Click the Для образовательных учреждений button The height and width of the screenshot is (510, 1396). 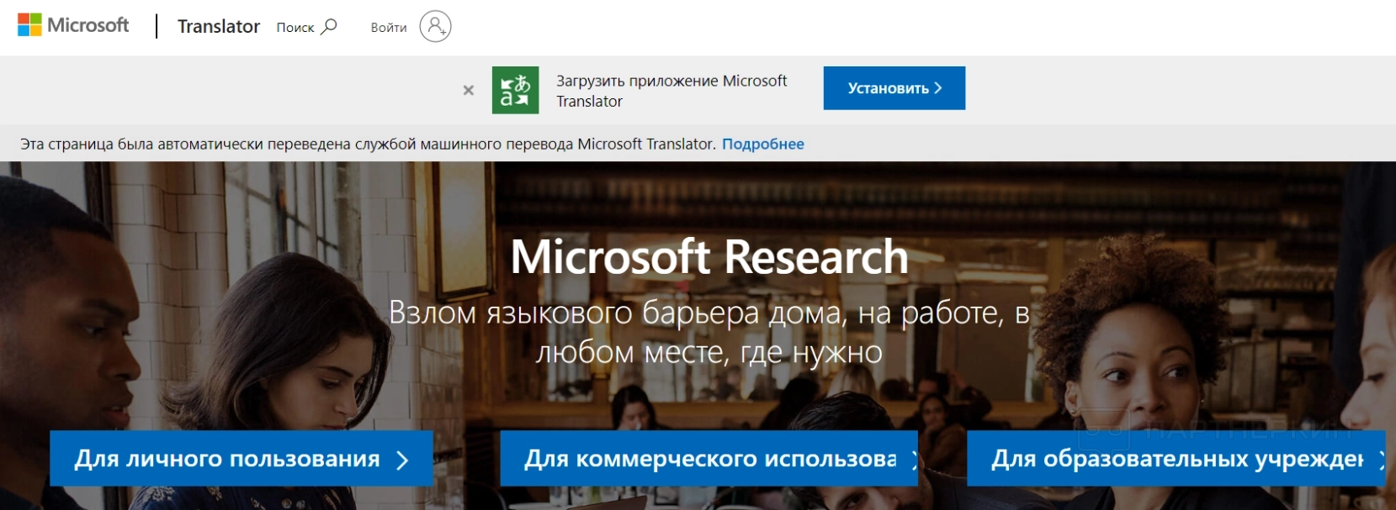coord(1176,459)
